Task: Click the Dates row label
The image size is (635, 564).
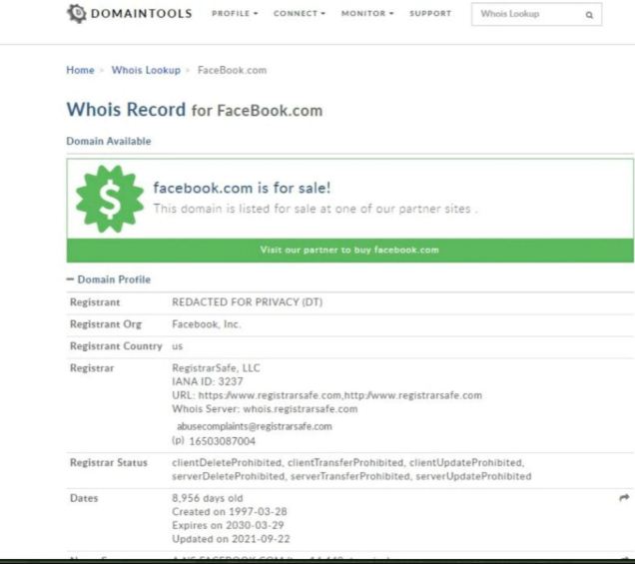Action: (84, 498)
